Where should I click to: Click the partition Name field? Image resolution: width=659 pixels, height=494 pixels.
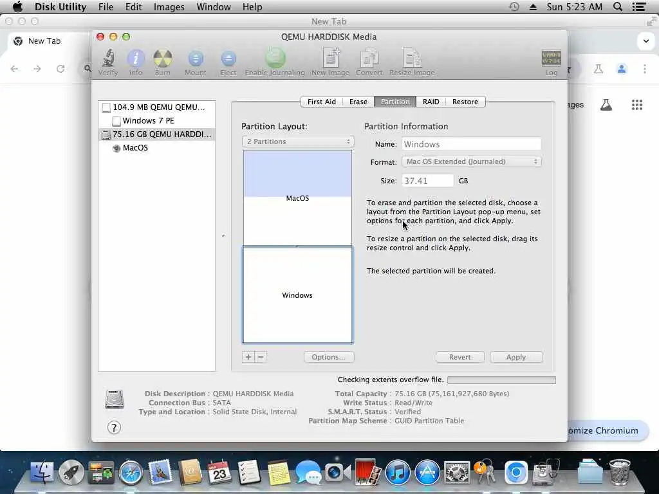[x=471, y=144]
